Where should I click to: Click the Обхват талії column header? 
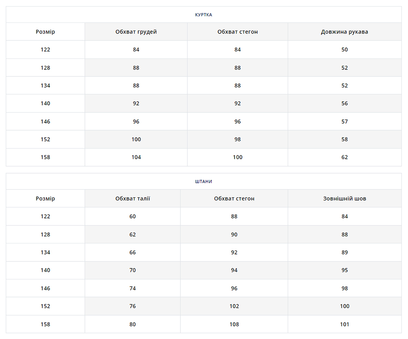point(133,198)
